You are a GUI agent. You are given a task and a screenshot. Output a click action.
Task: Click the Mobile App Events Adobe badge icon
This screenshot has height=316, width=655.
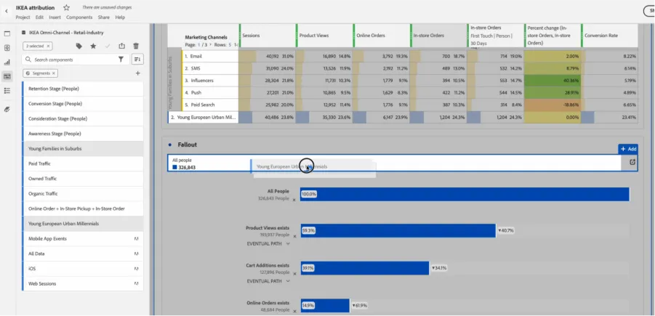(136, 239)
